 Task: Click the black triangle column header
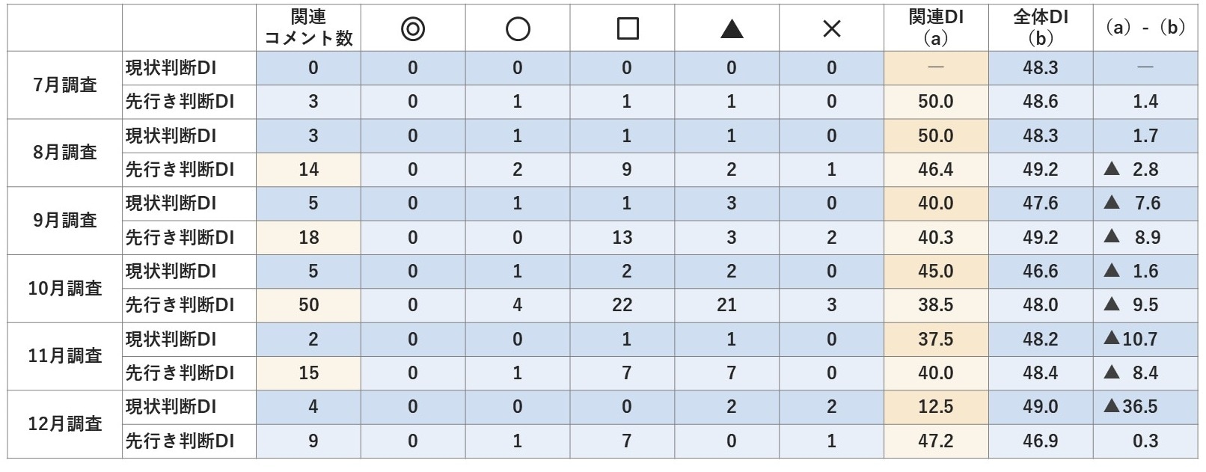(731, 29)
